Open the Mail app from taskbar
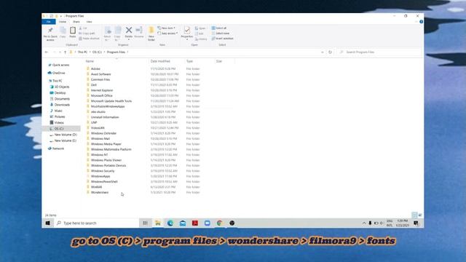This screenshot has width=466, height=262. click(x=183, y=223)
